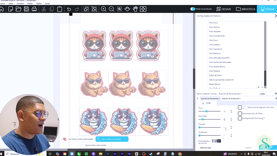Select the drag zoom tool
Screen dimensions: 277x156
tap(127, 9)
